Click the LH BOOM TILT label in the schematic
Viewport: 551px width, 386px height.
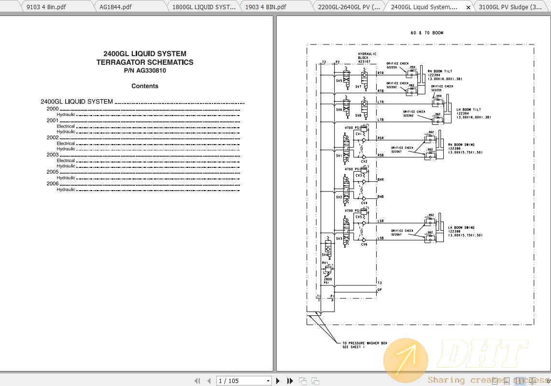[x=469, y=110]
